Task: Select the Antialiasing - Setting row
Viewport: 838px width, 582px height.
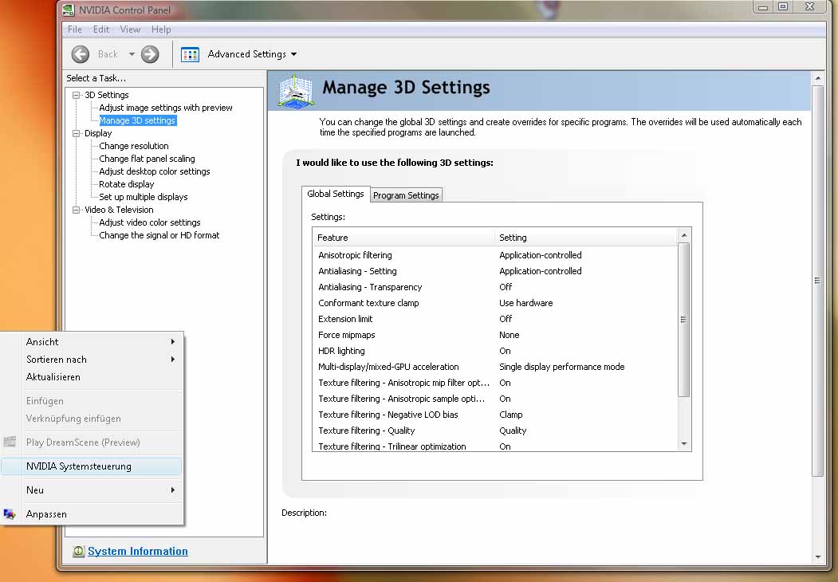Action: pyautogui.click(x=495, y=272)
